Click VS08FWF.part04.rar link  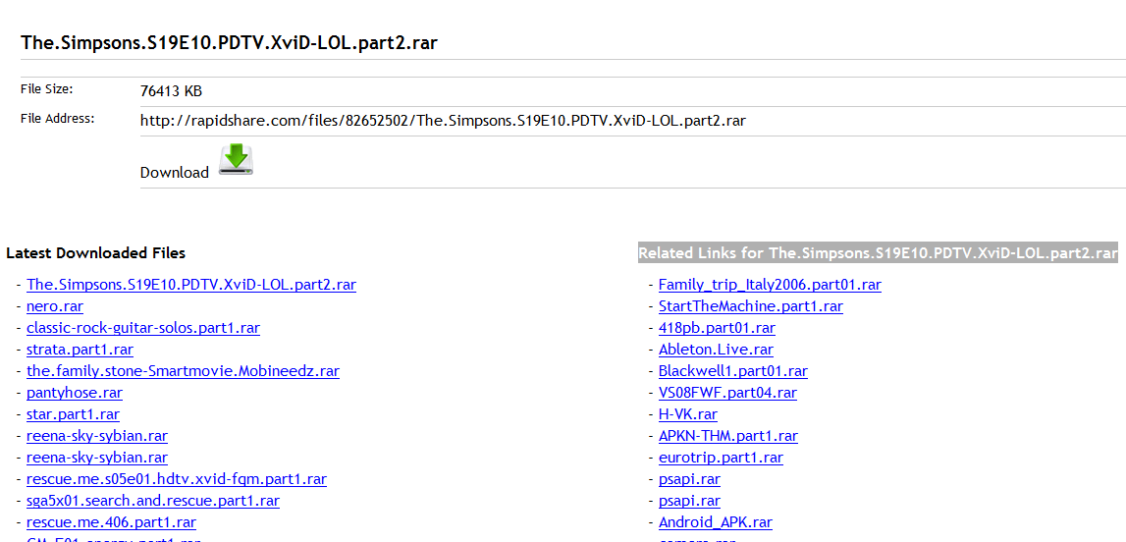coord(727,393)
